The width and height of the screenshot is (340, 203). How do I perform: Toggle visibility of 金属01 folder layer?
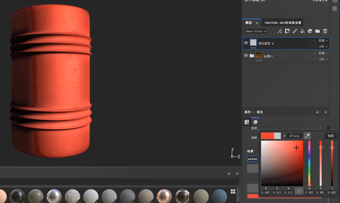246,56
